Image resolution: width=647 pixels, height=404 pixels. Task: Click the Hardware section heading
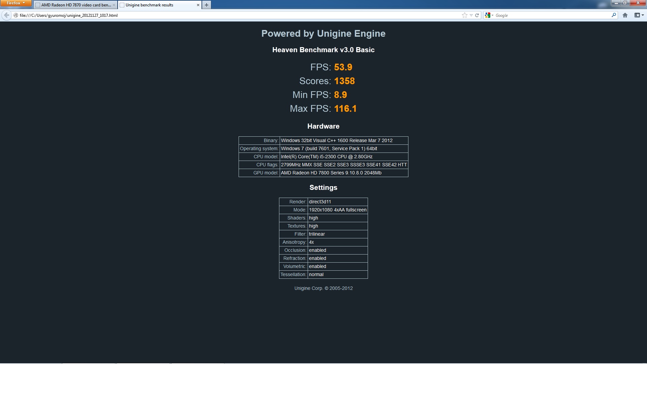[x=323, y=126]
